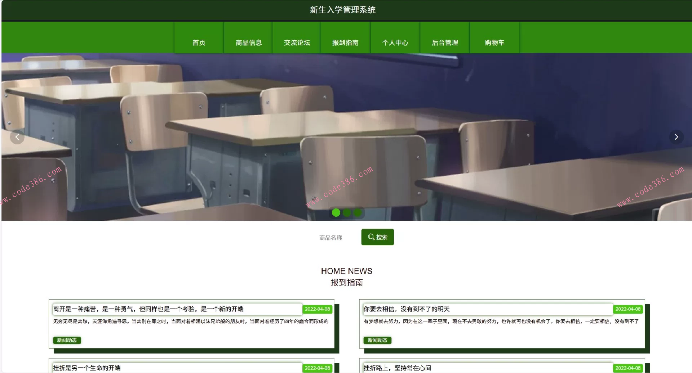Open the 报到指南 section
Screen dimensions: 692x373
345,42
